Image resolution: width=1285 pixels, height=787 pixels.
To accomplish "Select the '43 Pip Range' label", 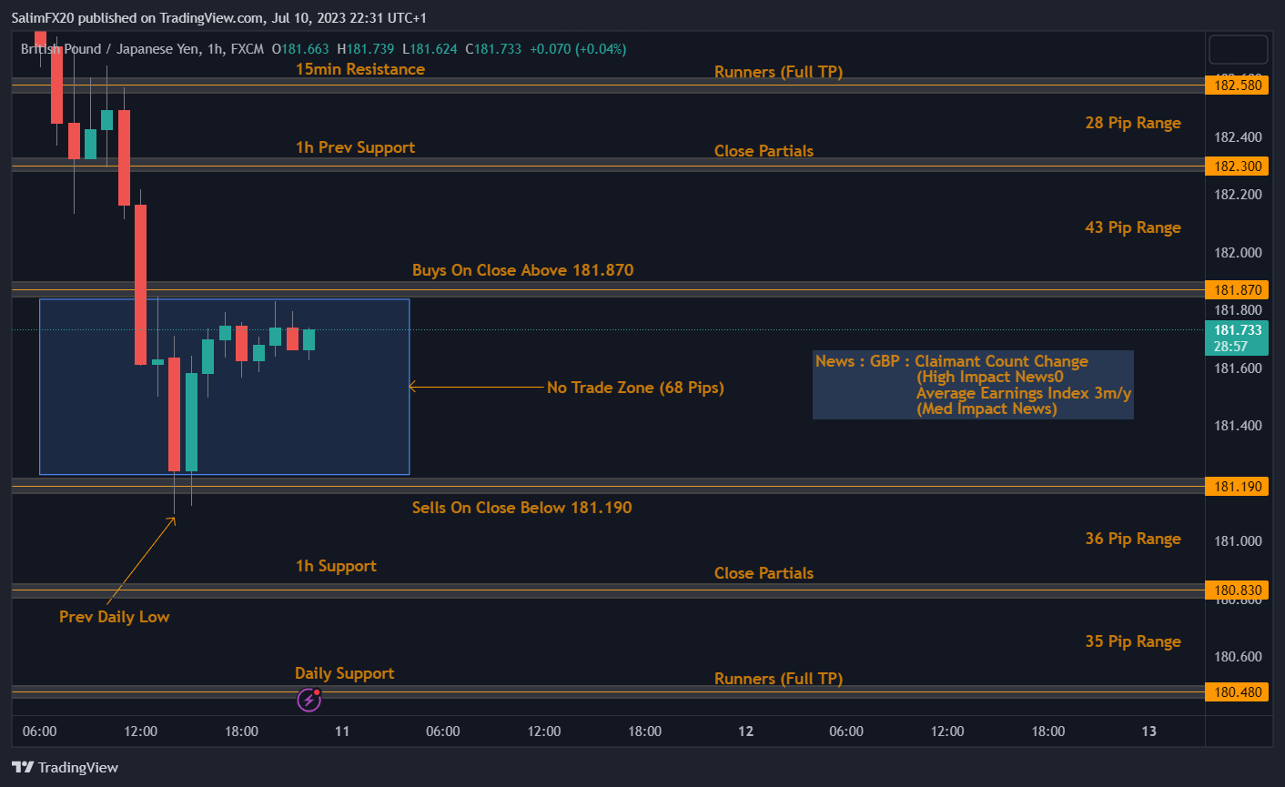I will (x=1132, y=227).
